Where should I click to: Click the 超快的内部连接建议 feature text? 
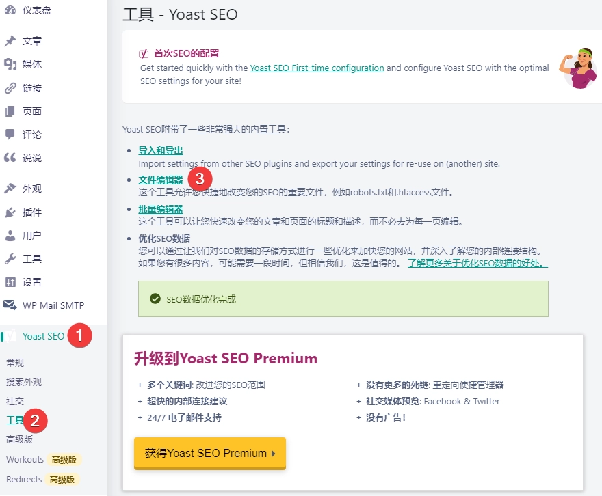(187, 401)
